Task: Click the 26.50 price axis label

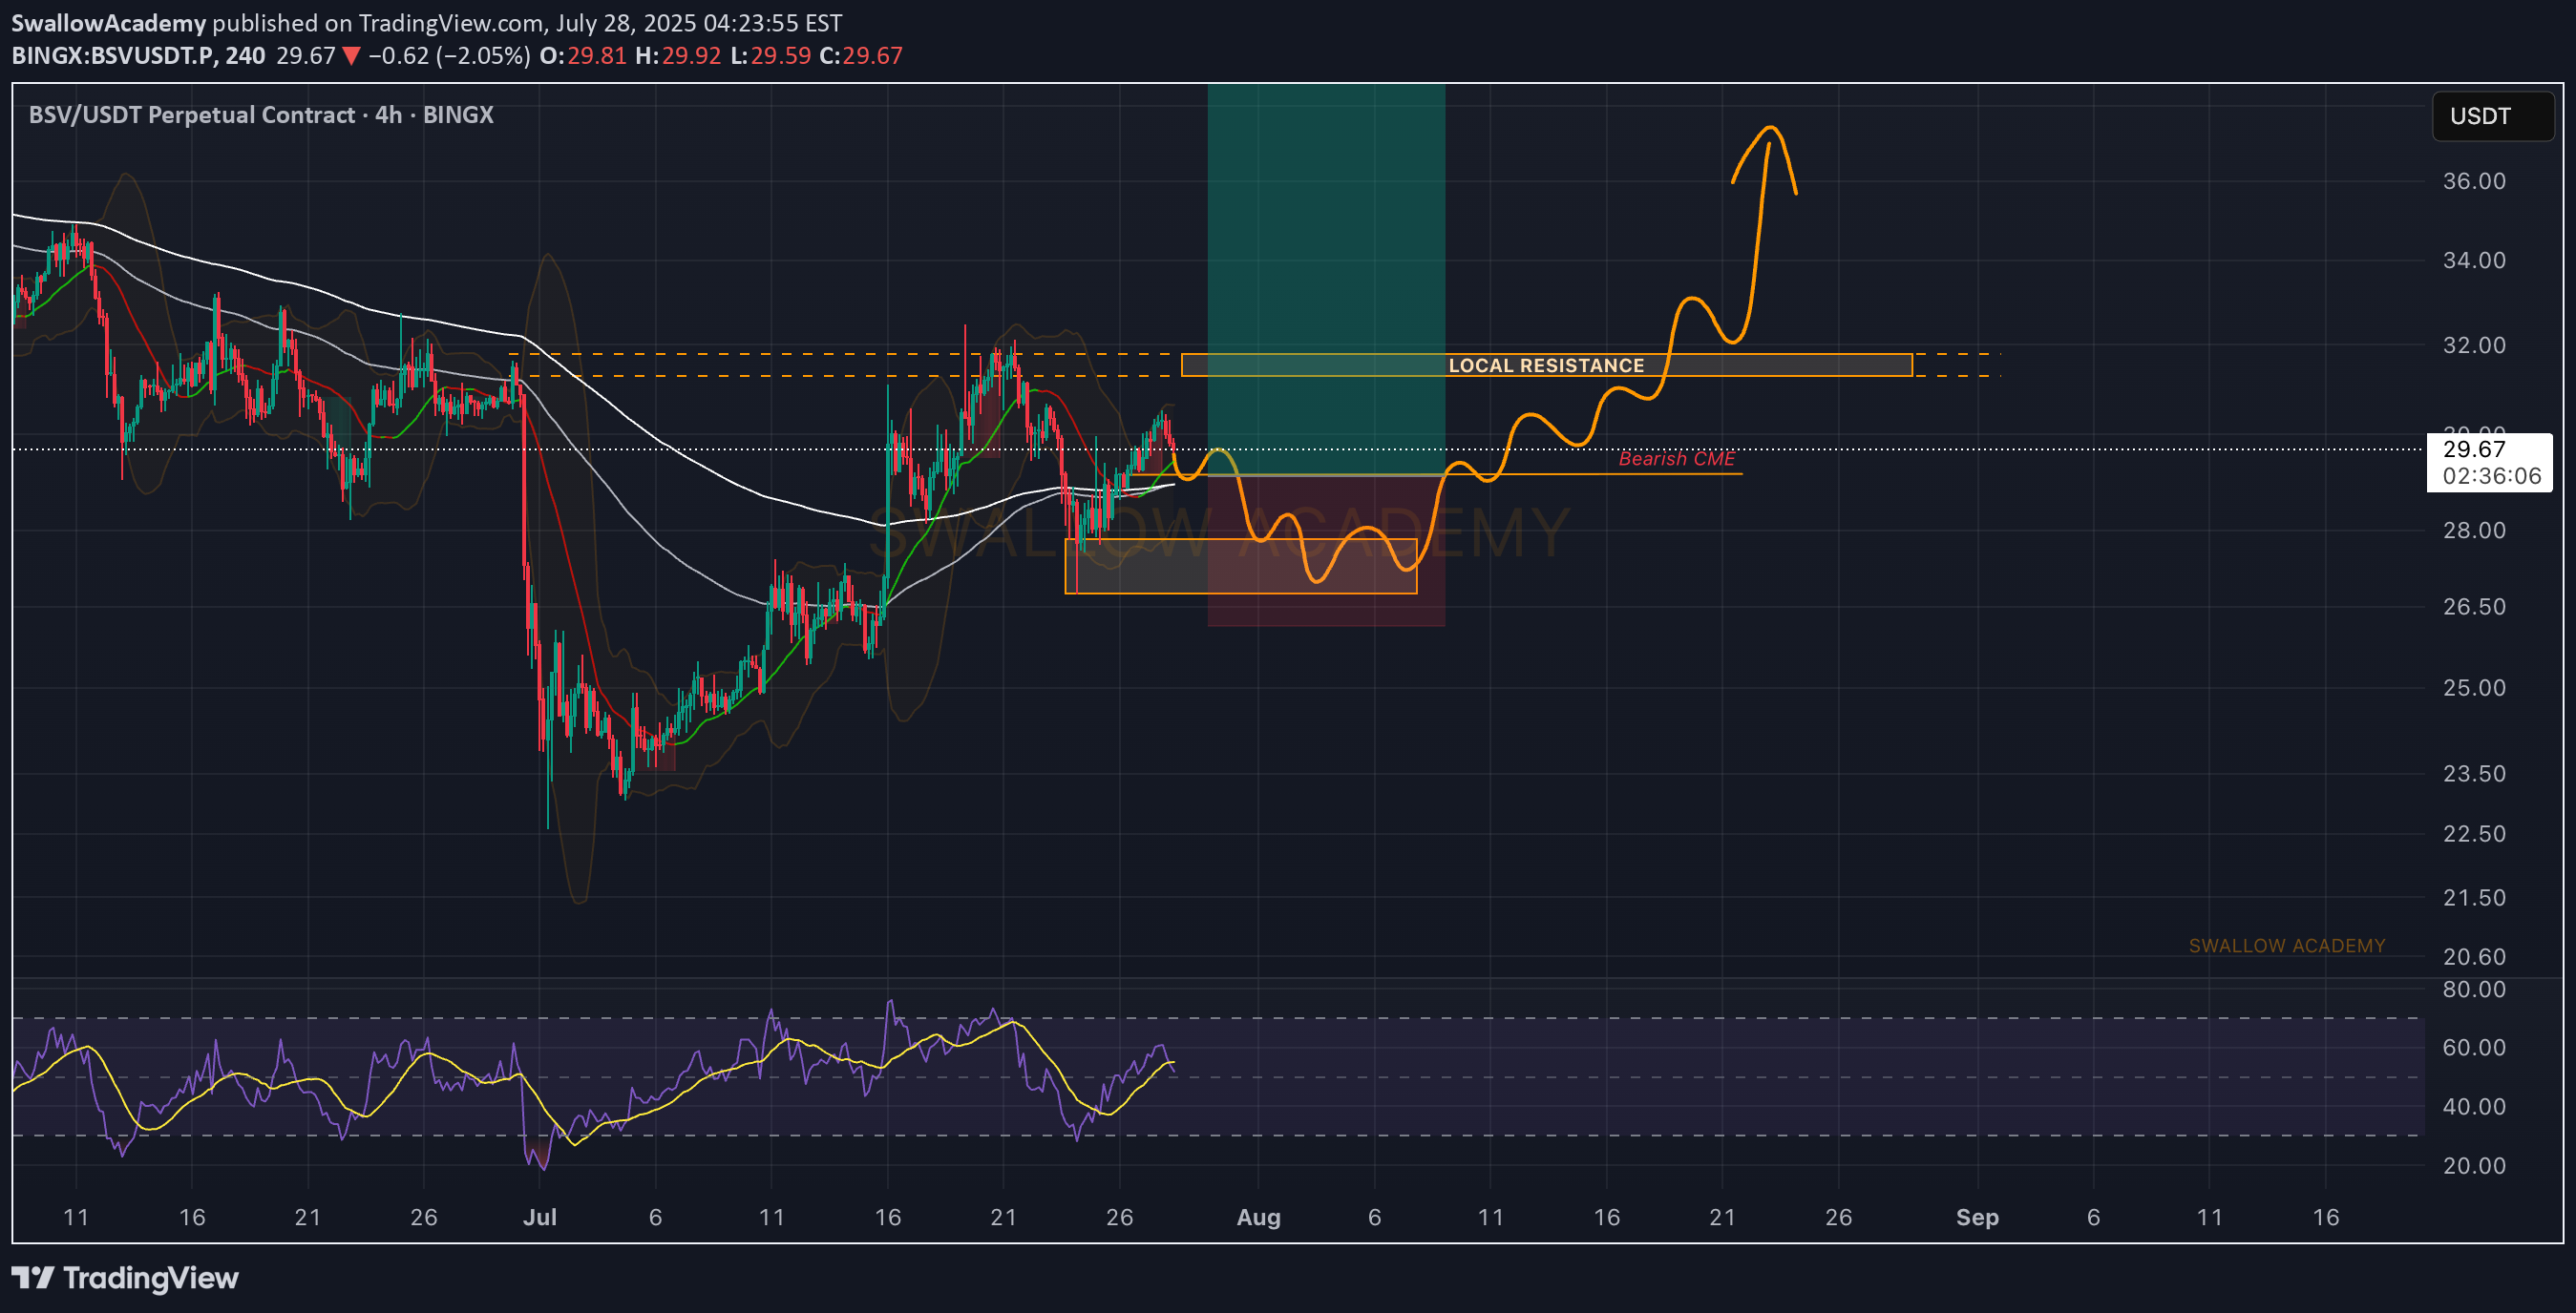Action: click(x=2474, y=607)
